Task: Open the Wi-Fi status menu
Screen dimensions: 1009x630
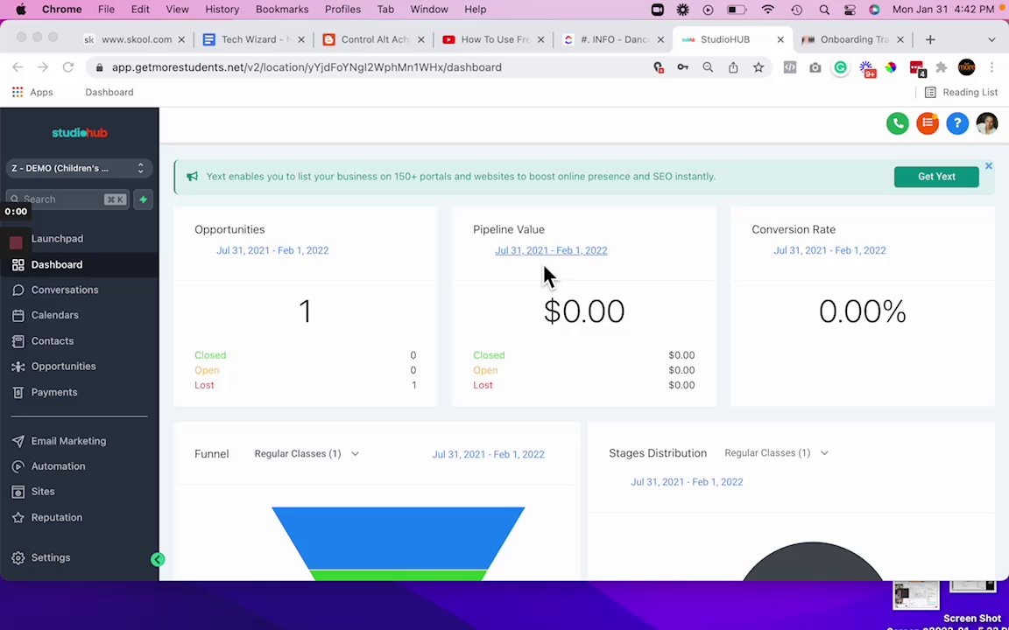Action: pyautogui.click(x=767, y=10)
